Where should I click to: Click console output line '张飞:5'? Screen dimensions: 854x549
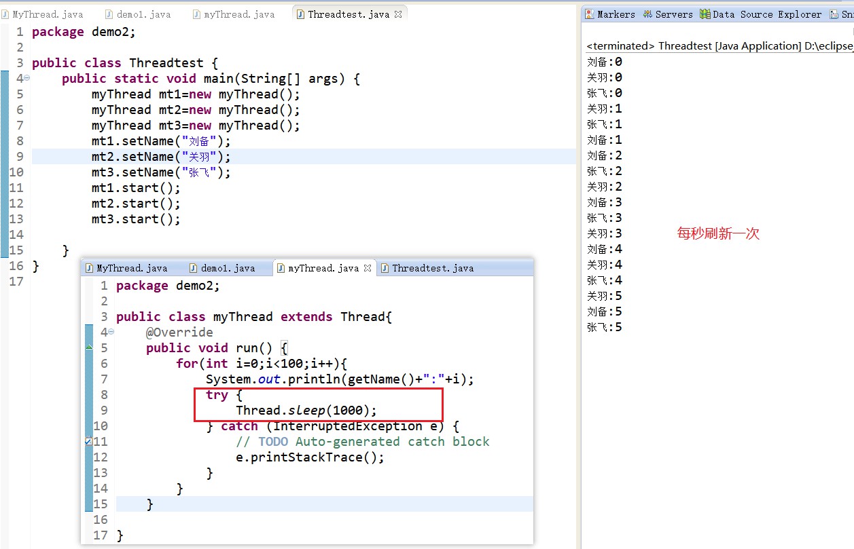coord(605,327)
